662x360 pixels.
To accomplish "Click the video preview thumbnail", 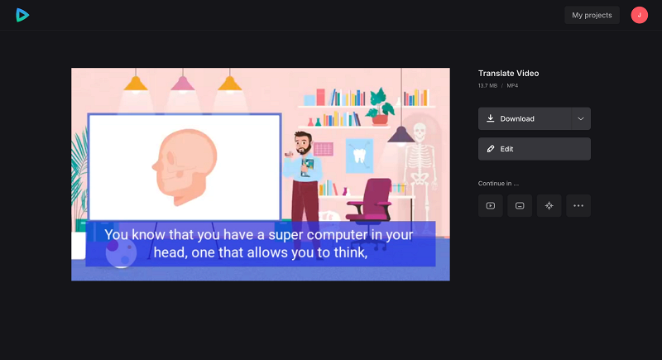I will 261,175.
